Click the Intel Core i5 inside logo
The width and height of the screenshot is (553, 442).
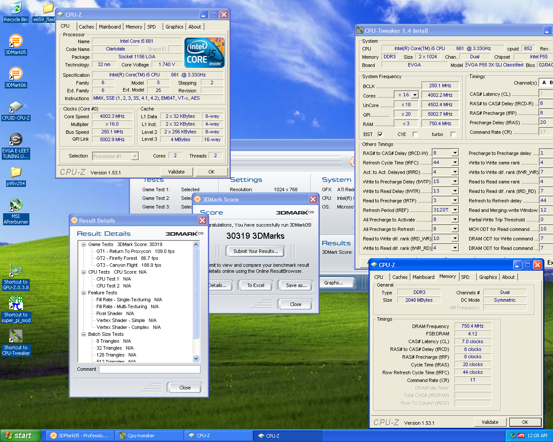coord(204,53)
